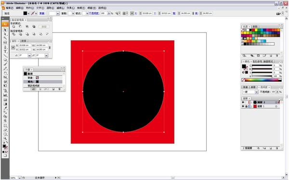The width and height of the screenshot is (289, 180).
Task: Open blending mode dropdown in Transparency panel
Action: tap(256, 92)
